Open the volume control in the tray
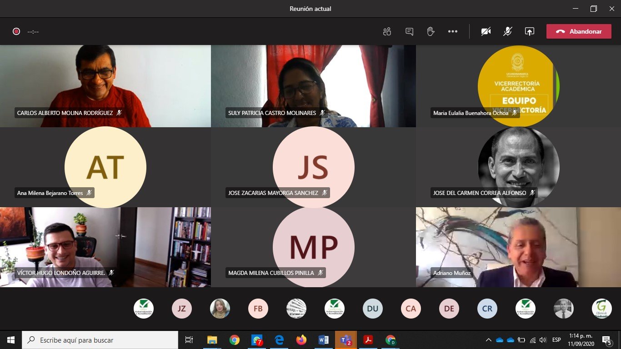Viewport: 621px width, 349px height. click(543, 340)
